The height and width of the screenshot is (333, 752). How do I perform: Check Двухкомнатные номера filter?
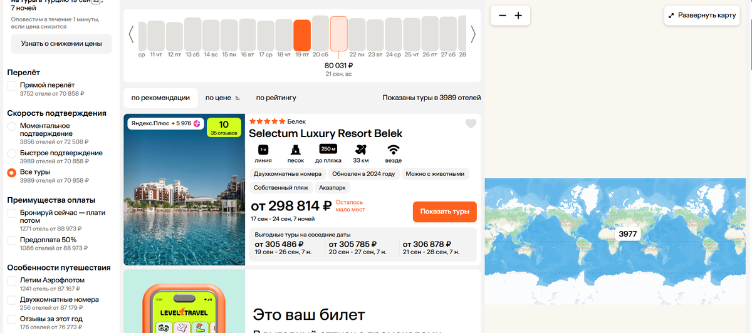[12, 300]
